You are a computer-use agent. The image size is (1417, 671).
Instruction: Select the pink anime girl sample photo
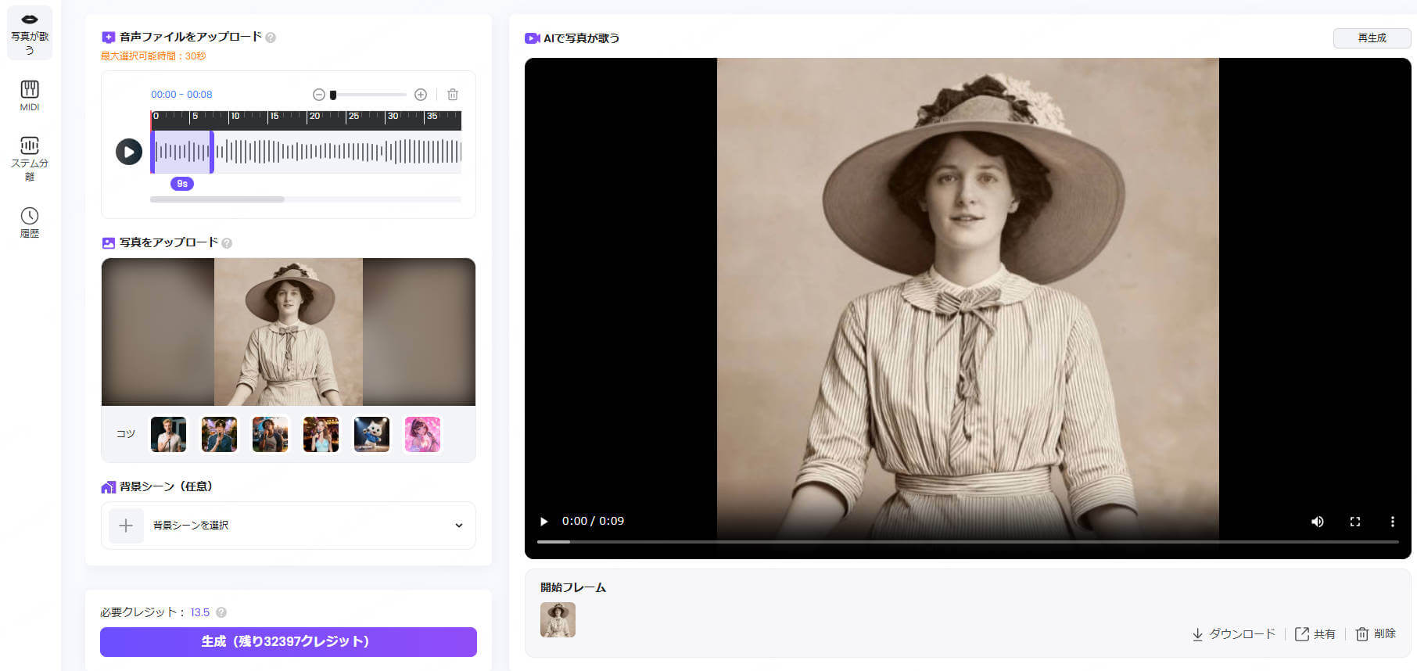422,434
